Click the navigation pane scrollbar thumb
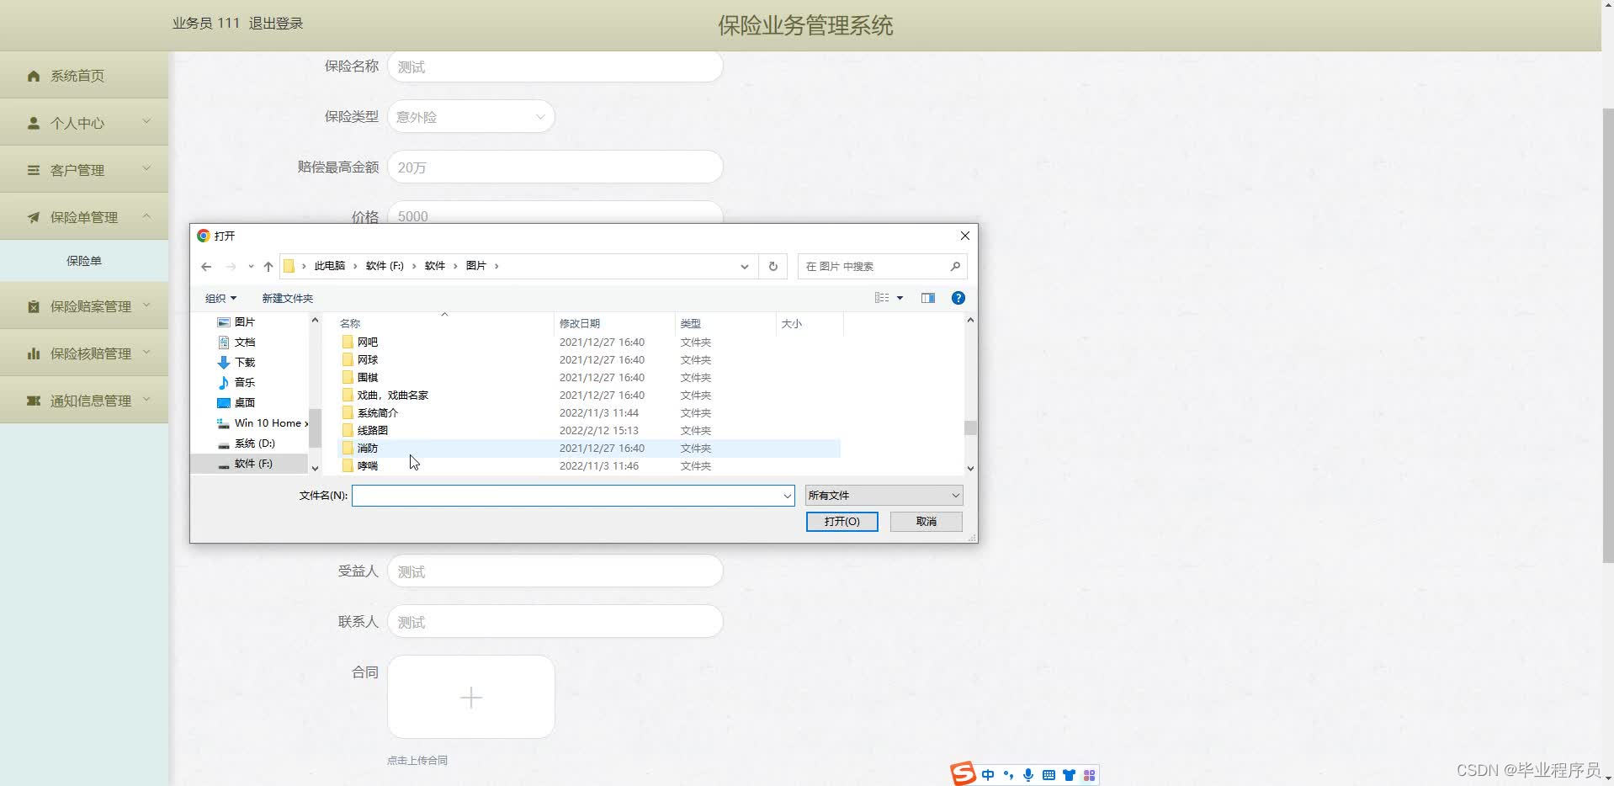 click(315, 428)
